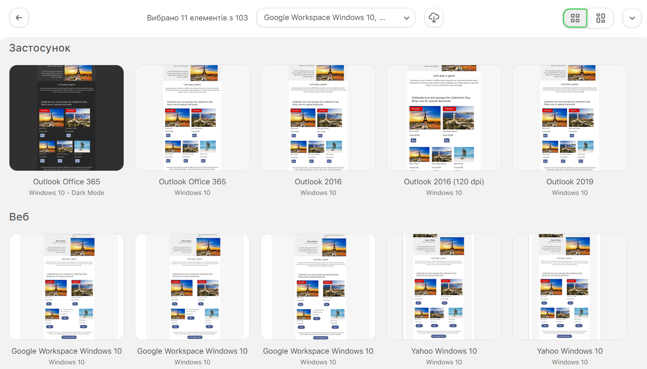Click the back arrow button
The height and width of the screenshot is (369, 647).
19,18
